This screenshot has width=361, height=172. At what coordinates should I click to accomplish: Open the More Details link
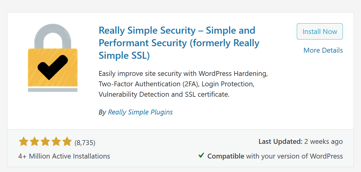coord(323,50)
